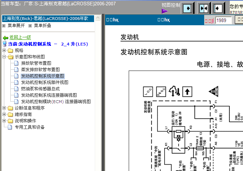Open 蒸发排放软管布置图 document
The height and width of the screenshot is (171, 243).
pos(41,70)
